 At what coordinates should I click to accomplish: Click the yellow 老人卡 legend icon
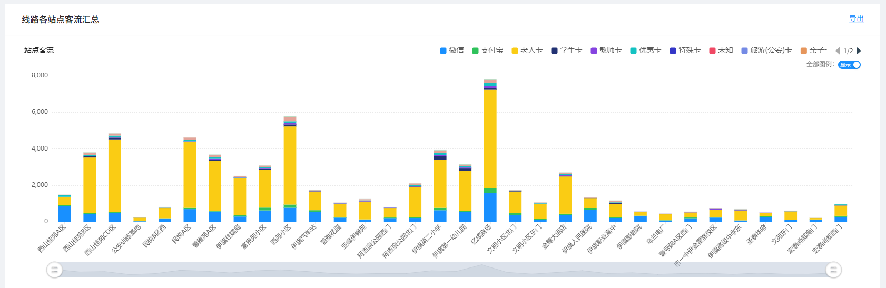tap(515, 51)
